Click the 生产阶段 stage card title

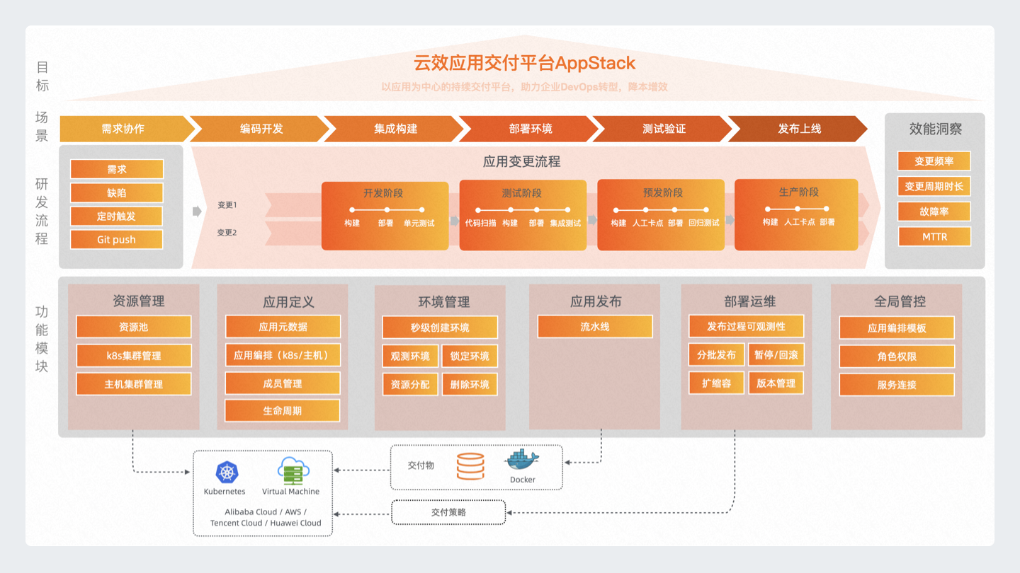tap(798, 192)
